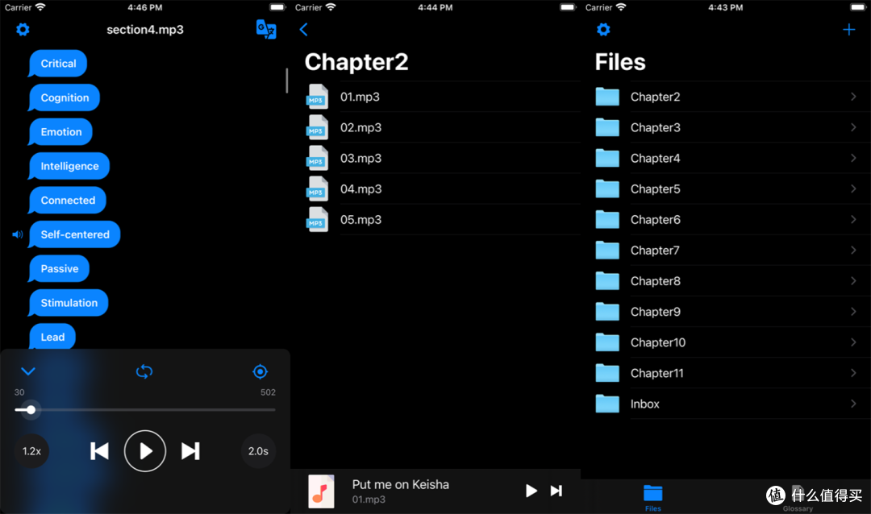Switch to the Files tab
Viewport: 871px width, 514px height.
click(x=652, y=498)
